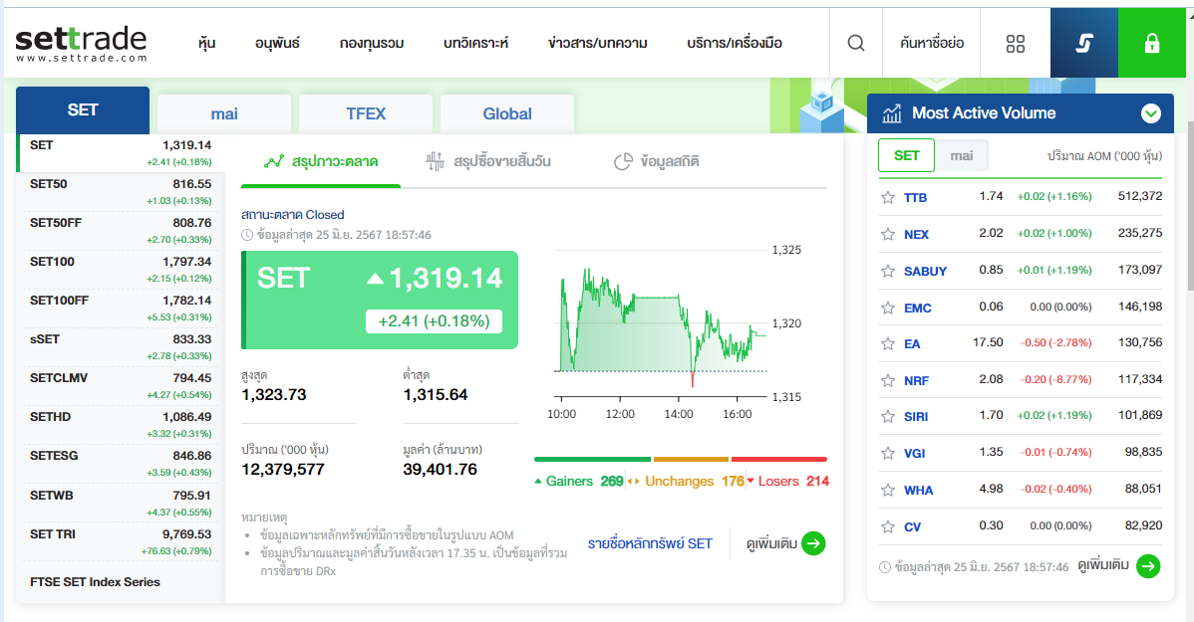Favorite WHA with its star icon
Image resolution: width=1194 pixels, height=622 pixels.
(x=888, y=490)
